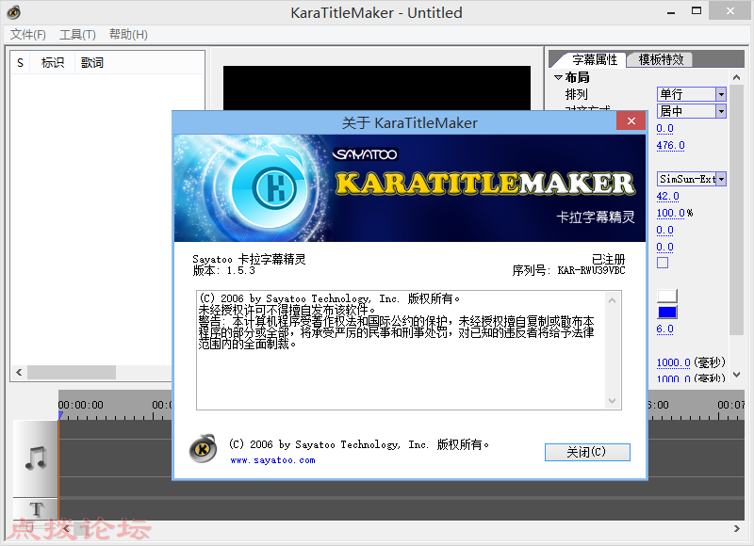Click the 关闭(C) button
The width and height of the screenshot is (754, 546).
coord(587,452)
